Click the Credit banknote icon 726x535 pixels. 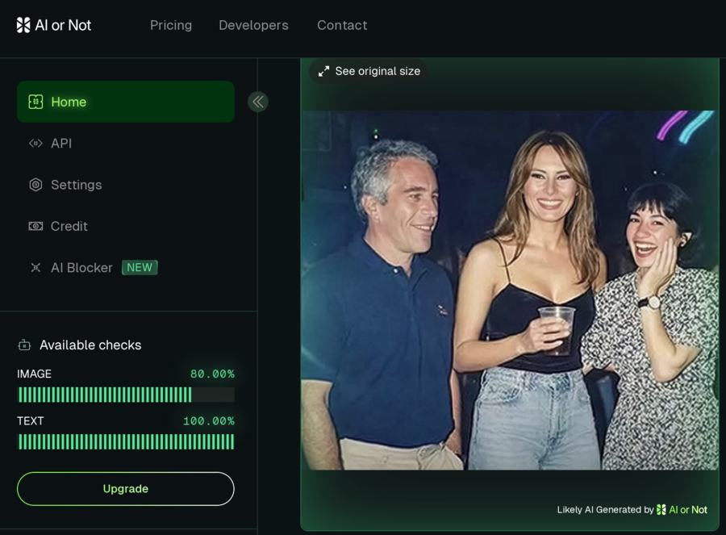click(35, 227)
